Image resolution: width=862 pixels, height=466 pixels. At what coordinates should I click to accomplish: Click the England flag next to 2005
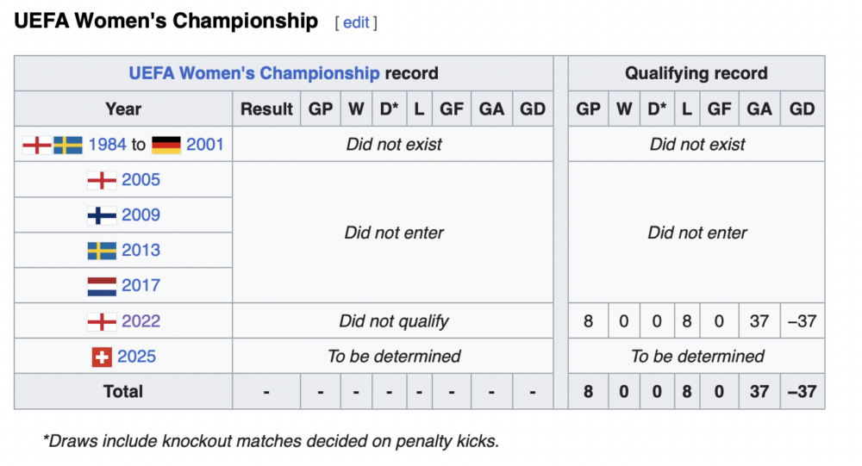click(x=102, y=180)
